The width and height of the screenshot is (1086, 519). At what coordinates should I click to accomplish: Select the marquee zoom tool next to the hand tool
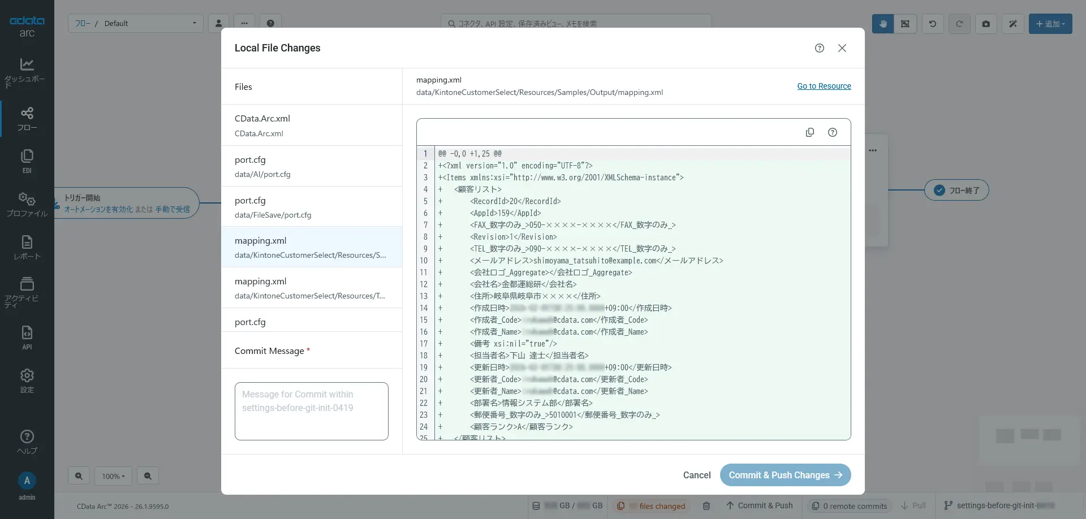click(x=906, y=24)
